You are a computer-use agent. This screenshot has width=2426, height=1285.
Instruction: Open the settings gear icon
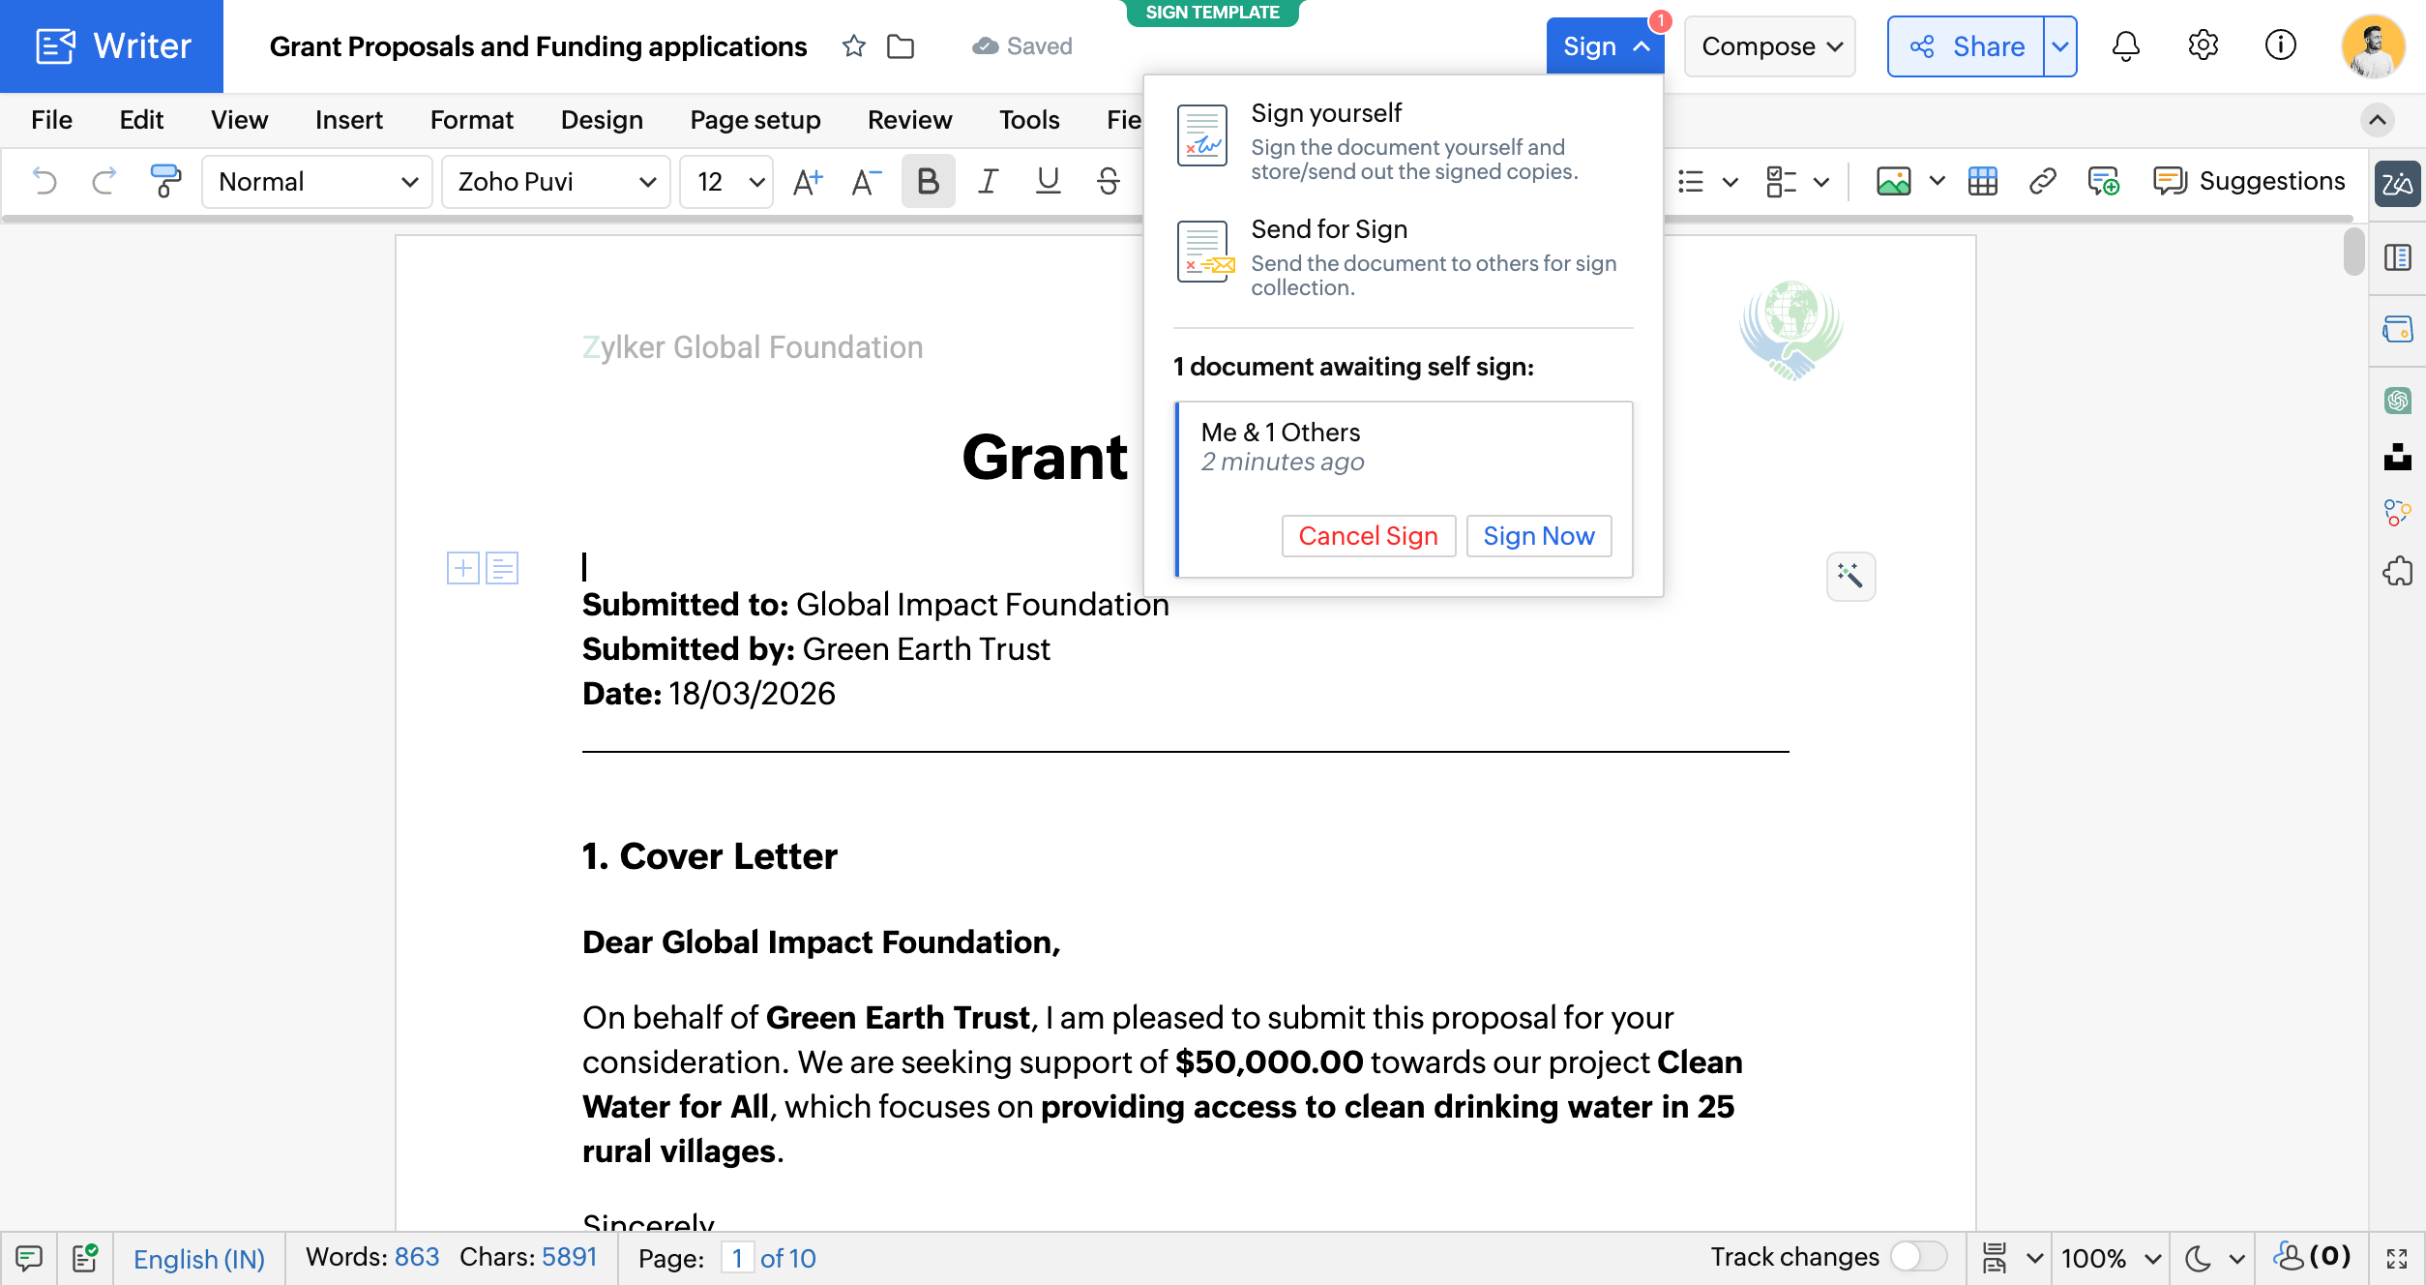2203,45
